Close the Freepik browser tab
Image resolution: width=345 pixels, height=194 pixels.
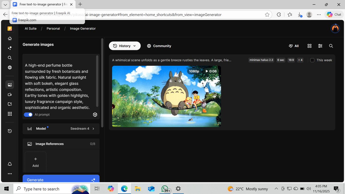pyautogui.click(x=71, y=5)
